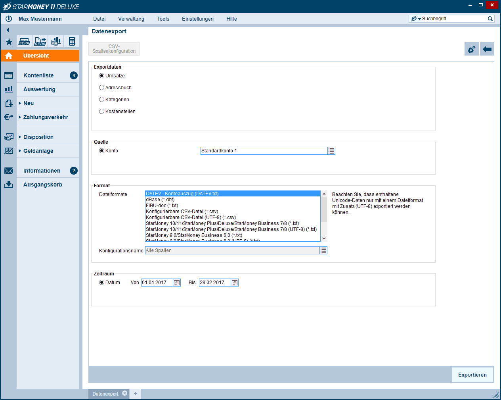The image size is (501, 400).
Task: Select the Umsätze radio button
Action: [102, 76]
